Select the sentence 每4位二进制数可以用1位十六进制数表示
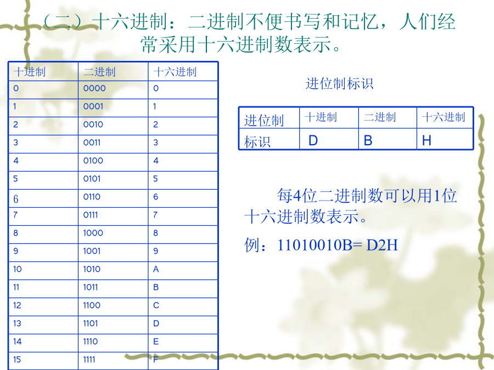Image resolution: width=494 pixels, height=370 pixels. point(351,206)
